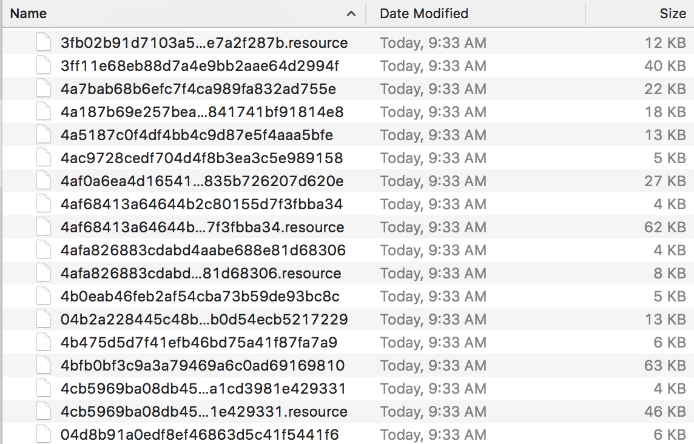Click date modified of 4bfb0bf3c9a3a79469a6c0ad69169810
This screenshot has width=694, height=444.
(433, 365)
